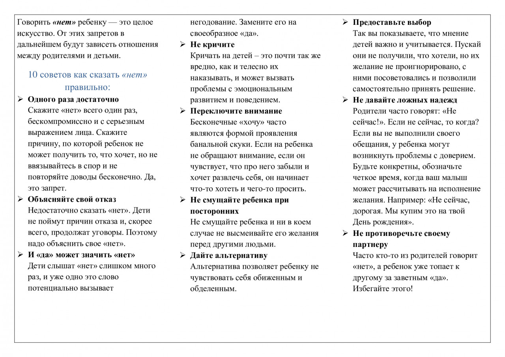Click the bold heading 'Не кричите'
505x357 pixels.
212,45
